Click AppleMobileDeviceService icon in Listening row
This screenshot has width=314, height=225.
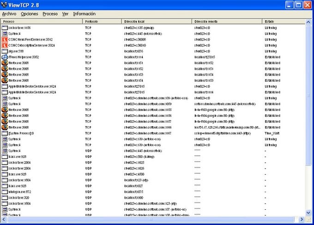click(5, 86)
